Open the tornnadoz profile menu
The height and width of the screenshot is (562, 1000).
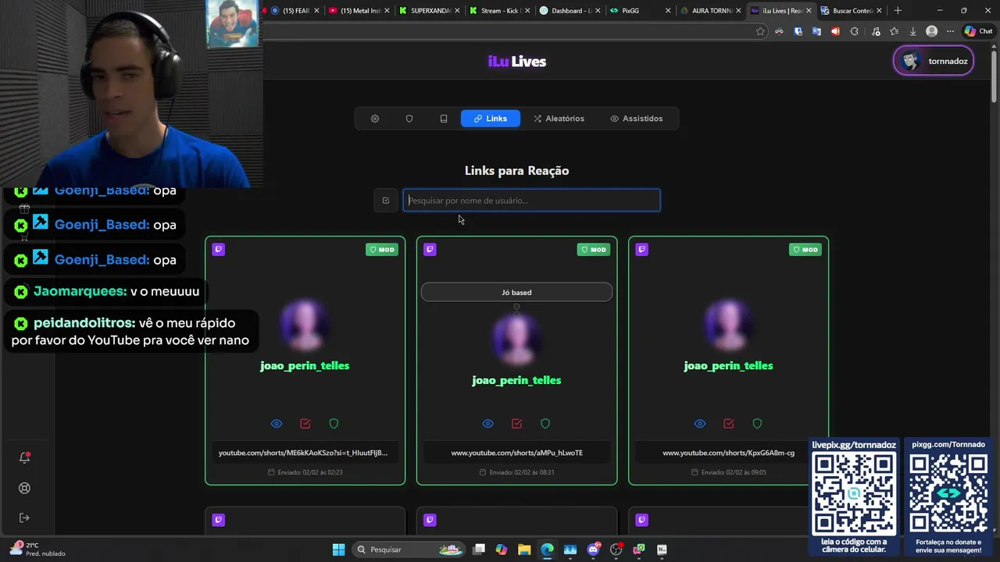934,61
